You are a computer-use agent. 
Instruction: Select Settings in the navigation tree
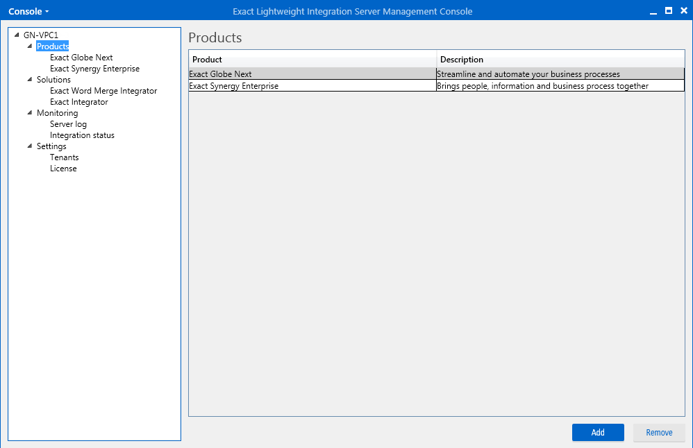click(51, 146)
